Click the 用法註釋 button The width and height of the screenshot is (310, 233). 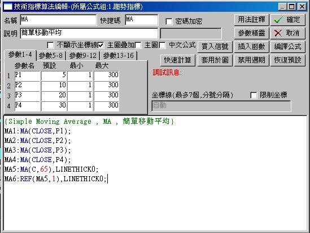pyautogui.click(x=251, y=20)
